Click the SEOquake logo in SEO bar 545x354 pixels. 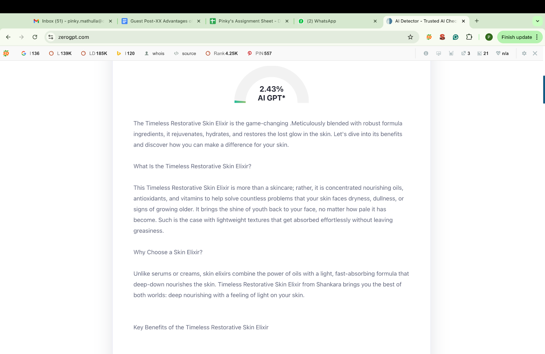[6, 53]
